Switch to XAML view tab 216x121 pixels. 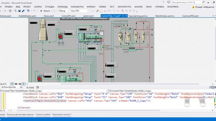pos(30,87)
